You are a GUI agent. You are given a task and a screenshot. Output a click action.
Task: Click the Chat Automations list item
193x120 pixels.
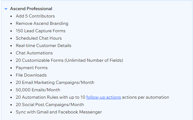[x=34, y=53]
